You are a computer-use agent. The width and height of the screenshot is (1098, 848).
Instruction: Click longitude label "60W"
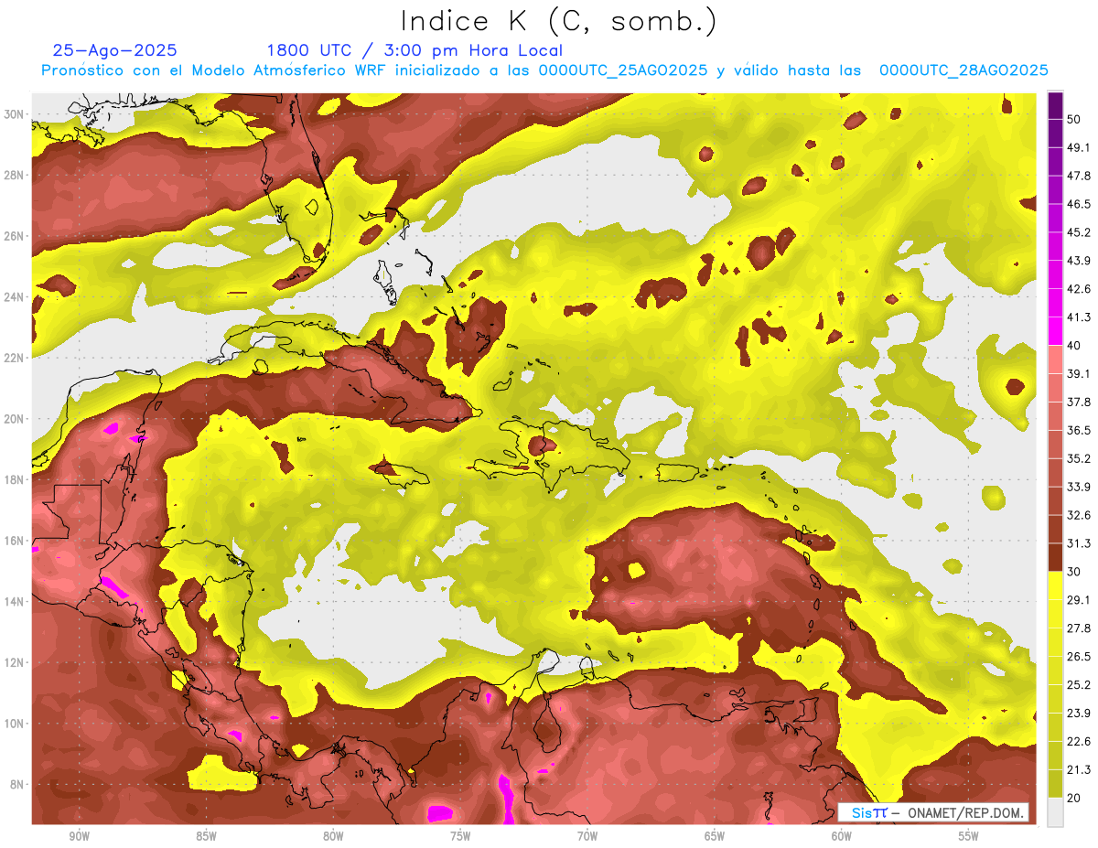pyautogui.click(x=842, y=835)
